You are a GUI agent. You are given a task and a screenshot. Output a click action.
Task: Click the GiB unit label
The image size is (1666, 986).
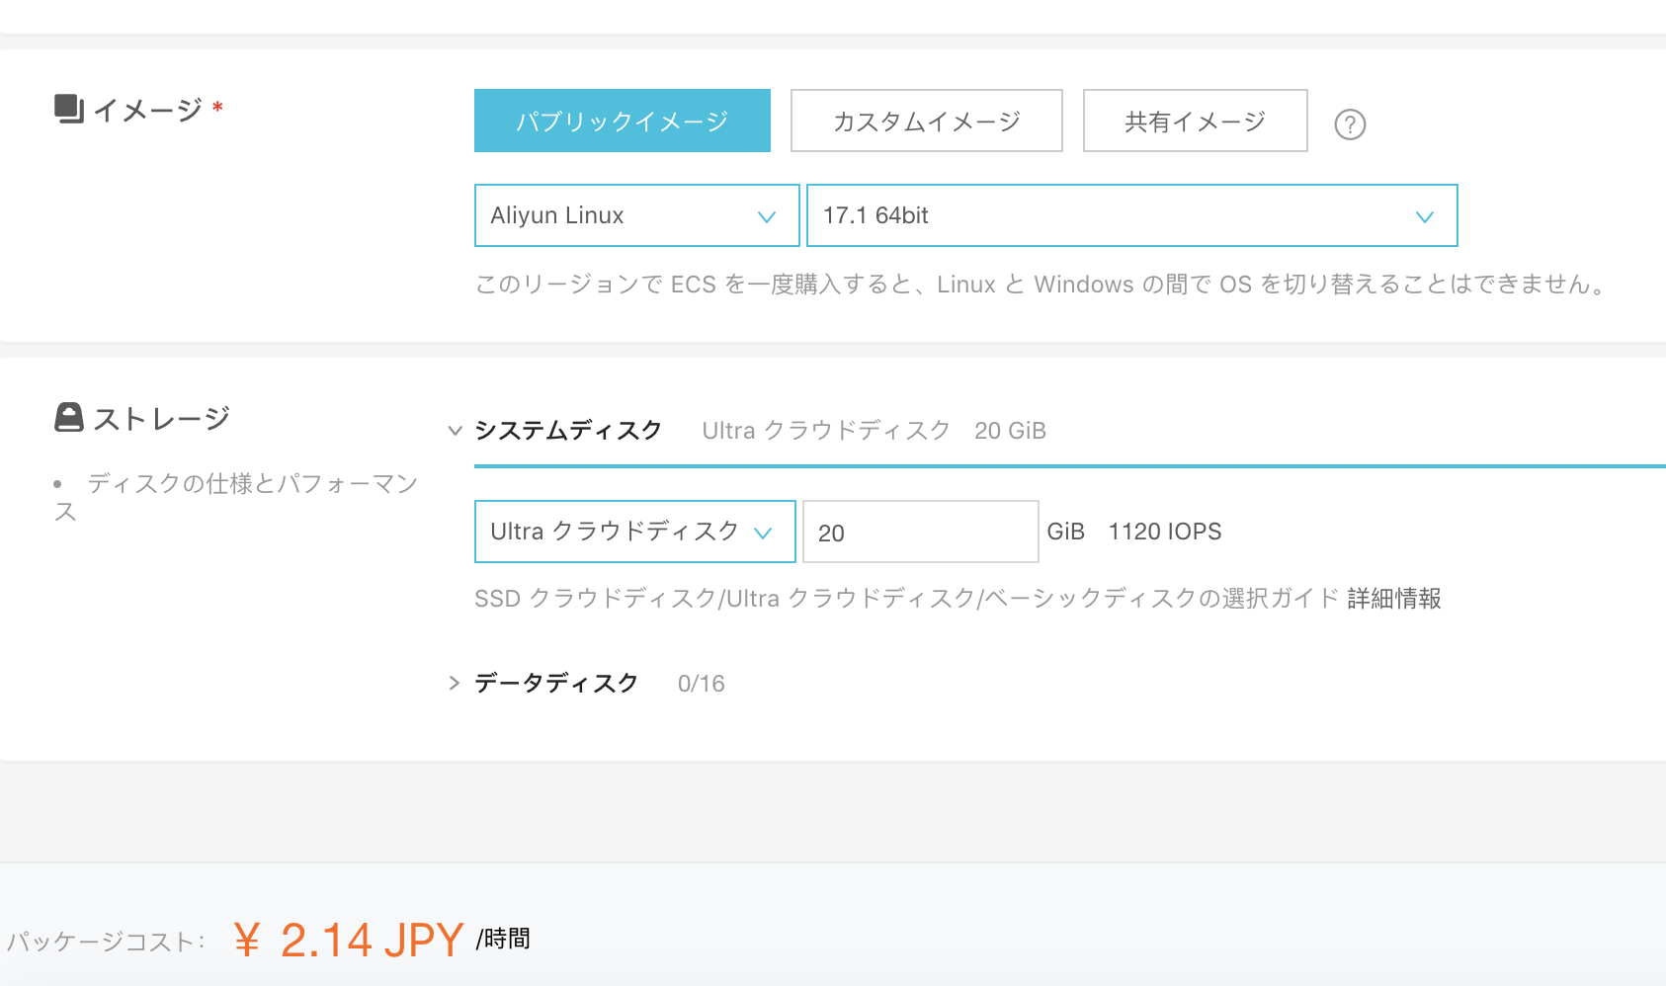[1066, 532]
